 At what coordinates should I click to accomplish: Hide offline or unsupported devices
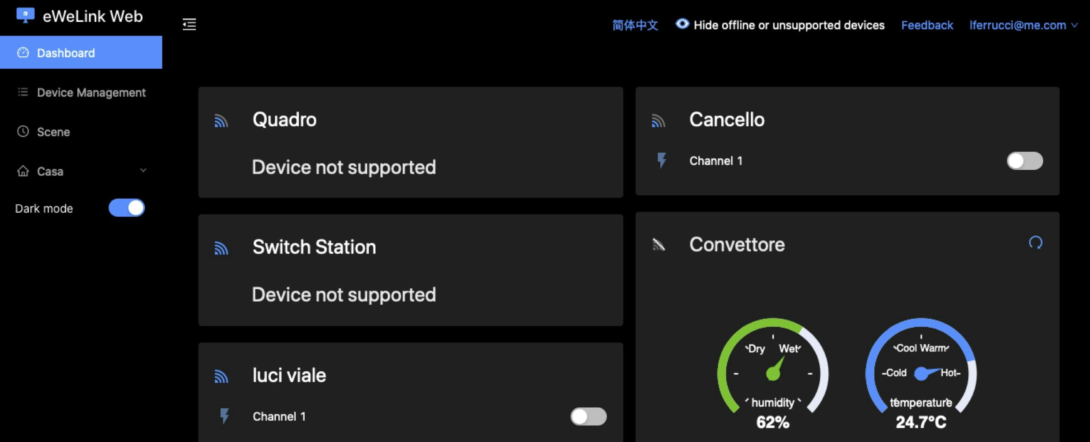coord(780,25)
